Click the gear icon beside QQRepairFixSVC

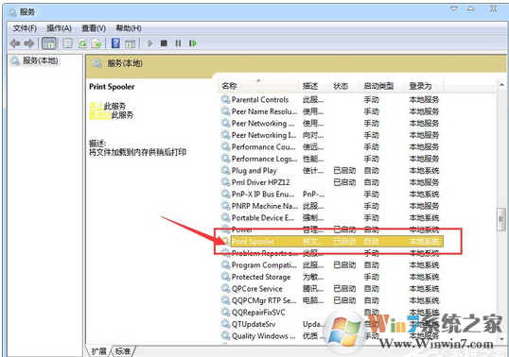[225, 312]
